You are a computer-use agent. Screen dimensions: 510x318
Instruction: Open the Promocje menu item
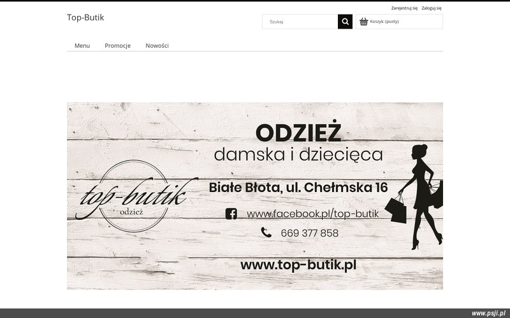117,46
